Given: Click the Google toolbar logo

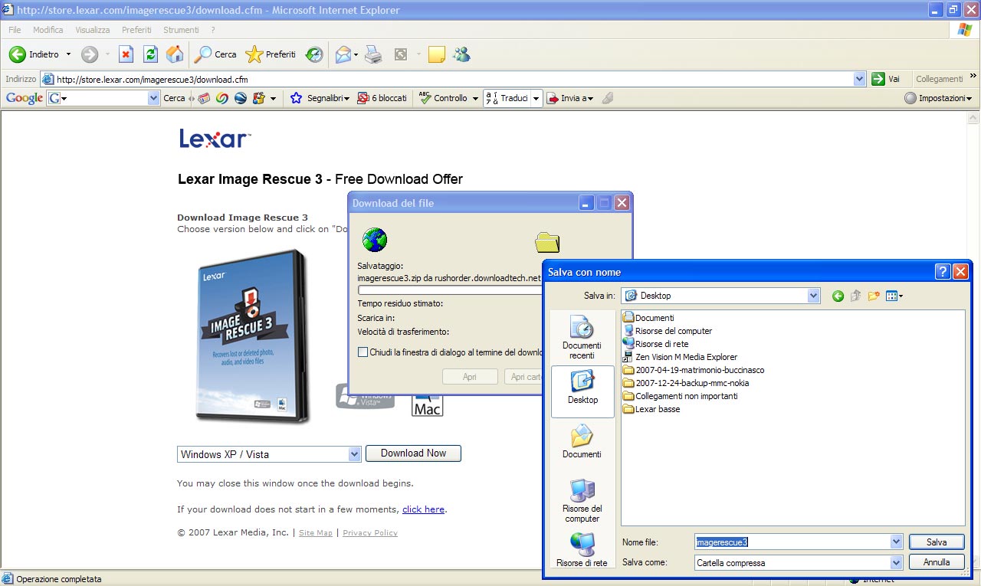Looking at the screenshot, I should click(x=24, y=98).
